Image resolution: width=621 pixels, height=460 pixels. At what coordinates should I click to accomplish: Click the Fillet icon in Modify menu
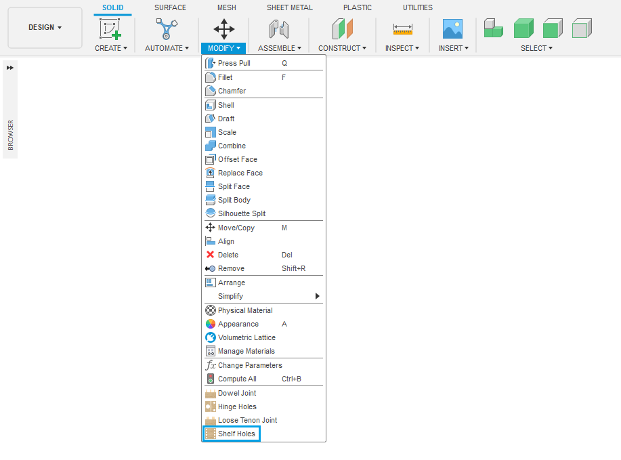[x=210, y=77]
